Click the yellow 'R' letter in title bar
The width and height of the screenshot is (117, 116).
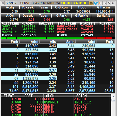[x=85, y=3]
